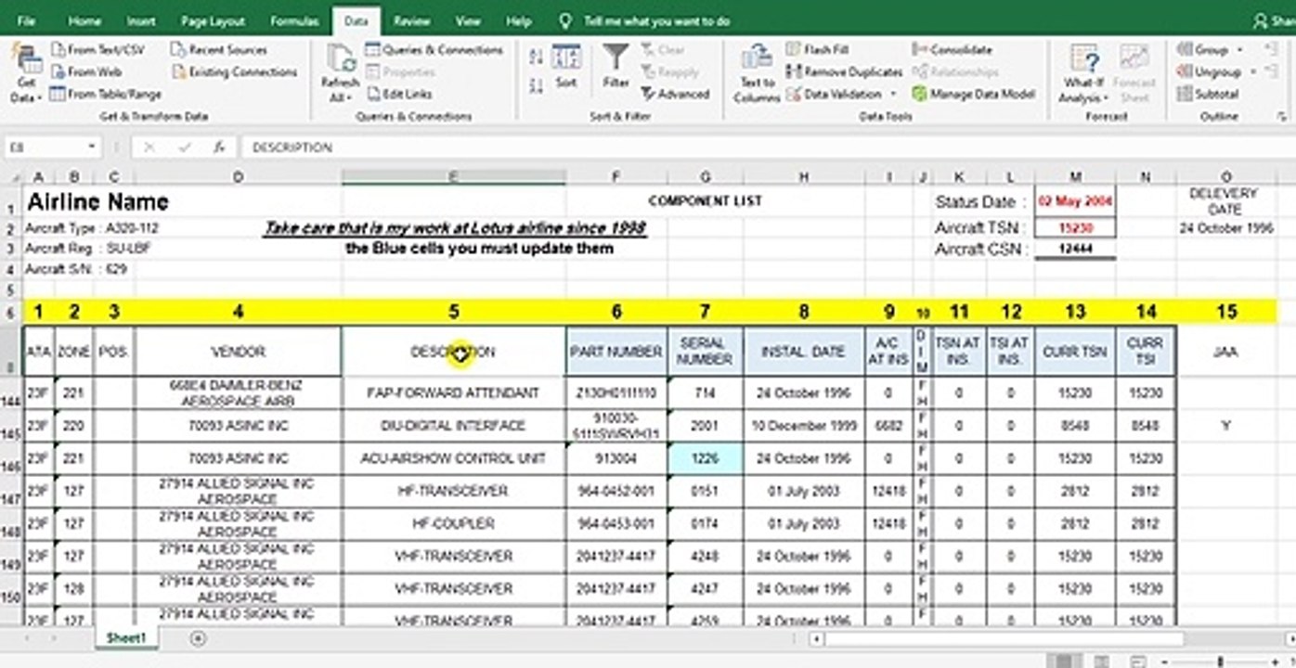Click the Refresh All icon

(x=341, y=61)
